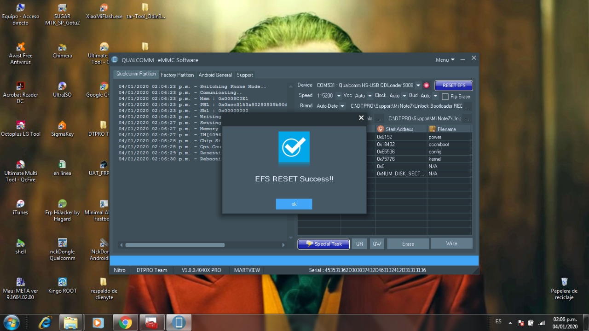Select the 0x8192 start address cell
The width and height of the screenshot is (589, 331).
pyautogui.click(x=401, y=137)
